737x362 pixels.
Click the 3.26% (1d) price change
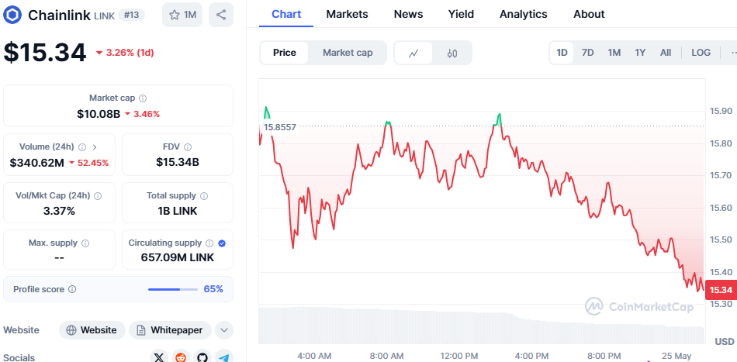tap(125, 53)
